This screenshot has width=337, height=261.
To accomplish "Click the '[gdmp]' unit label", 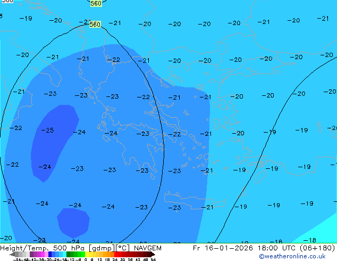I will pos(102,248).
